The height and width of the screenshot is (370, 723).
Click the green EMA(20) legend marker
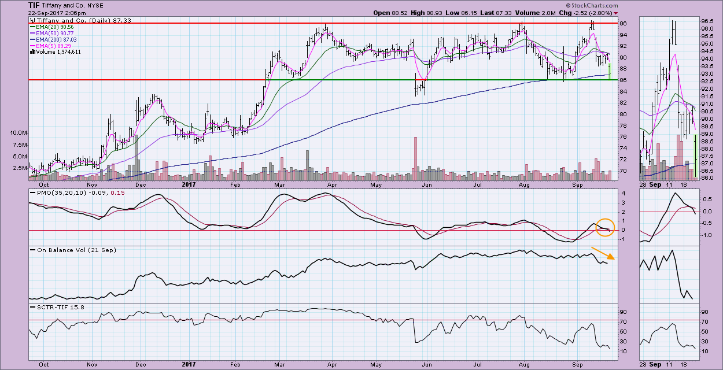[x=32, y=26]
